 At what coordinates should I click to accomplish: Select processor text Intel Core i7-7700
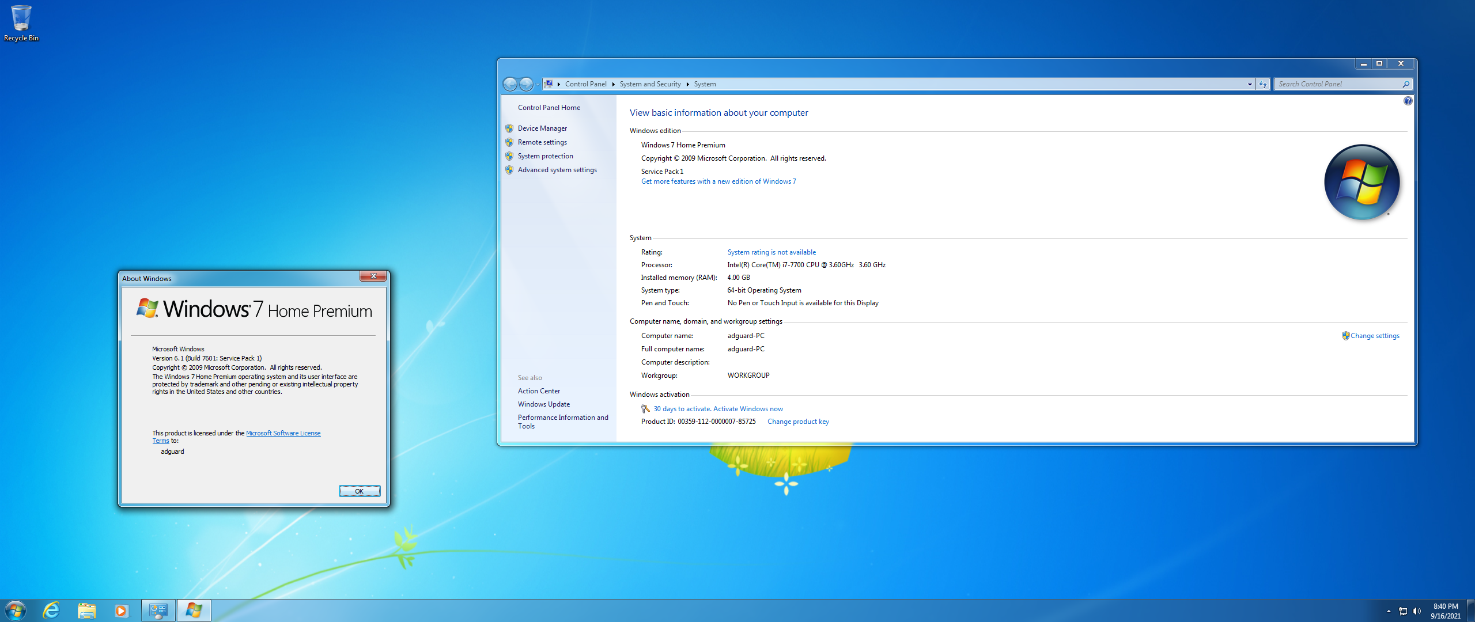pos(806,265)
